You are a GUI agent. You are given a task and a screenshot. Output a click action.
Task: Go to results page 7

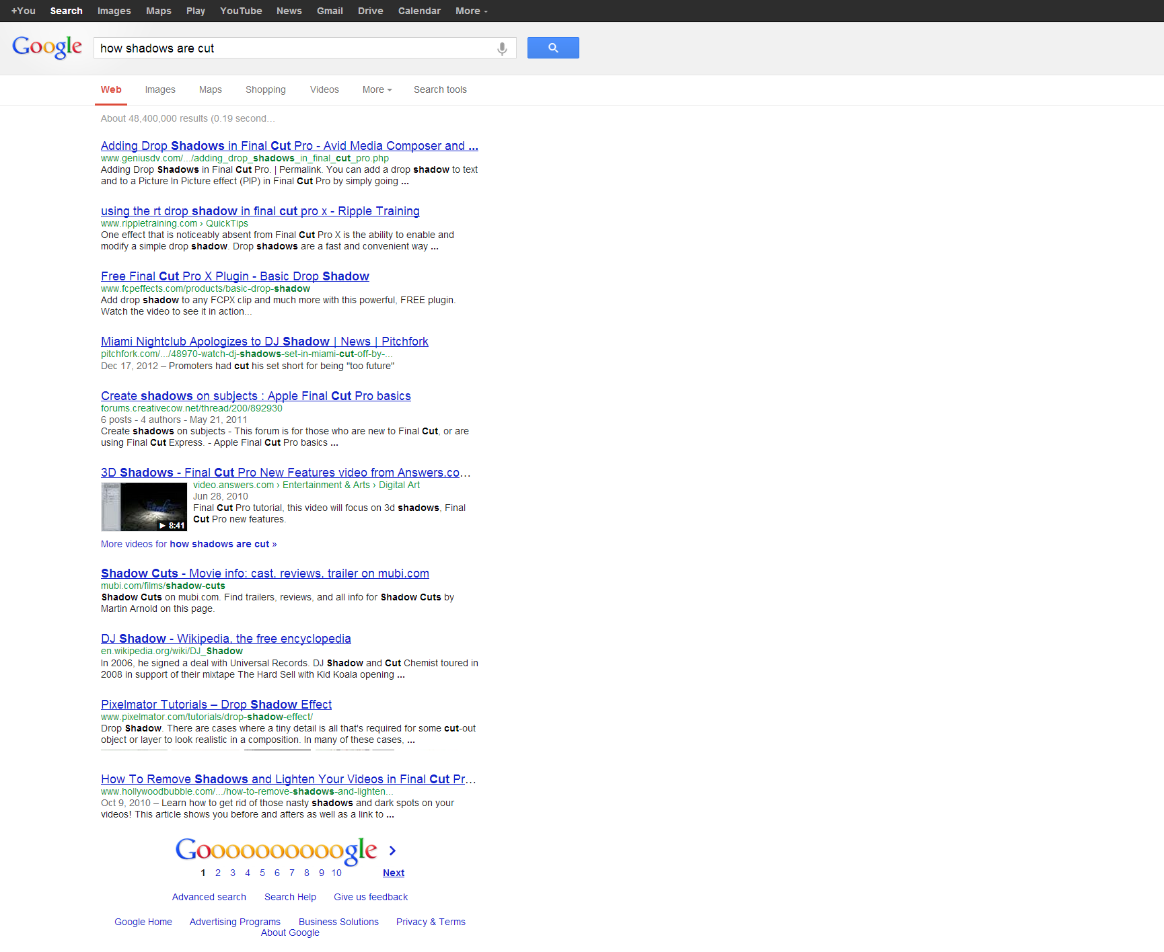292,873
